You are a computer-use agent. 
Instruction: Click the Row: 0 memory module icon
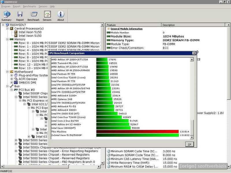click(x=16, y=43)
